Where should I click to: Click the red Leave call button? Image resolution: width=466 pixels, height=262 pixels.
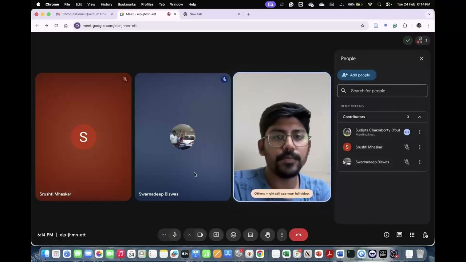click(299, 235)
